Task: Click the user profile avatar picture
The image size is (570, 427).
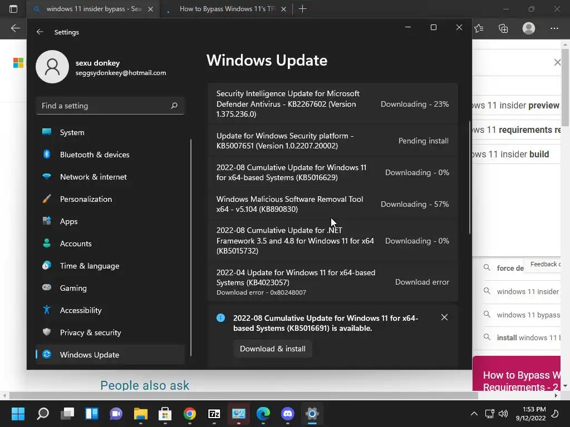Action: 52,67
